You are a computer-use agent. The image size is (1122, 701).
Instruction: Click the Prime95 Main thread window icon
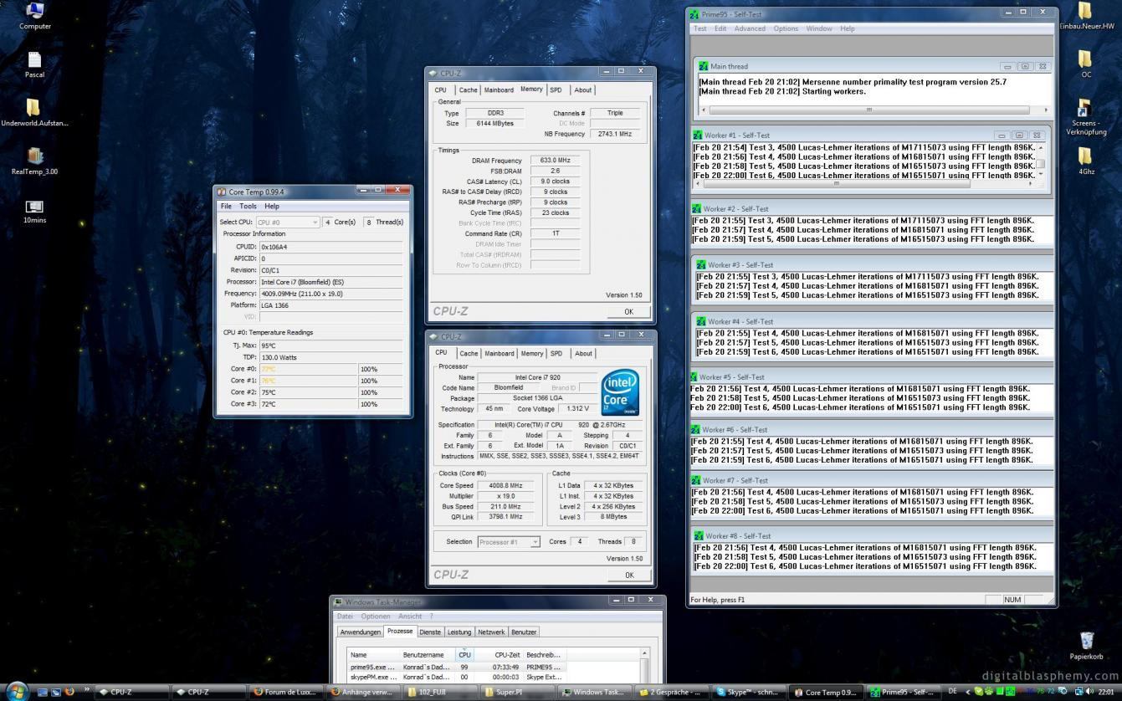[704, 66]
